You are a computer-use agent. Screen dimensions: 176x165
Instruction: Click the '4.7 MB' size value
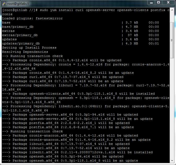(x=132, y=27)
